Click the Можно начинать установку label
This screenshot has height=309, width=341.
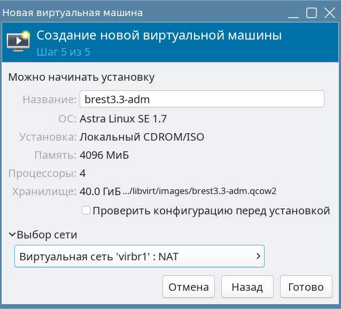(81, 77)
